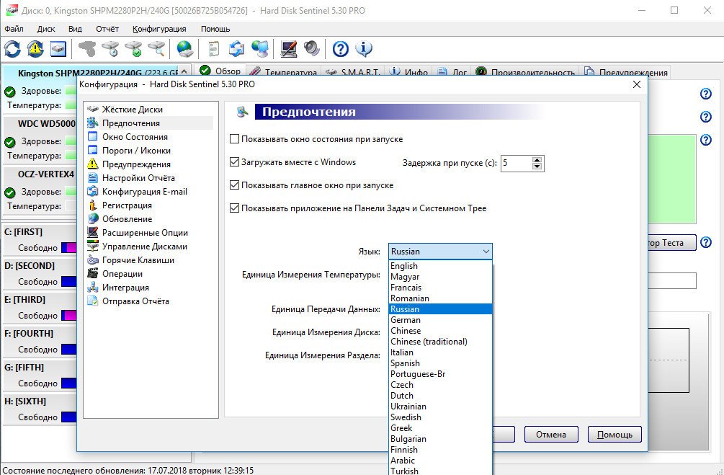Select Отправка Отчёта entry
This screenshot has height=475, width=724.
[135, 301]
